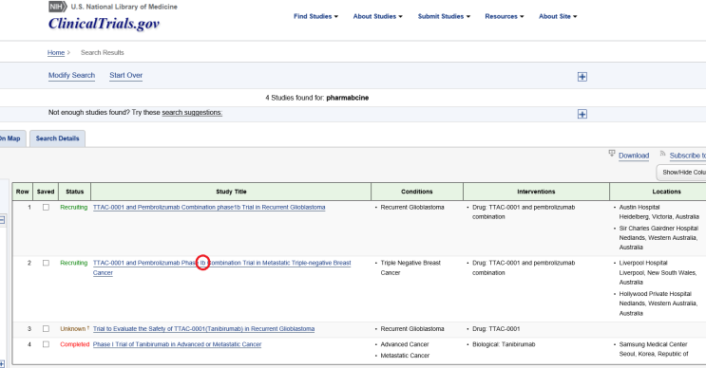
Task: Switch to the Search Details tab
Action: tap(58, 138)
